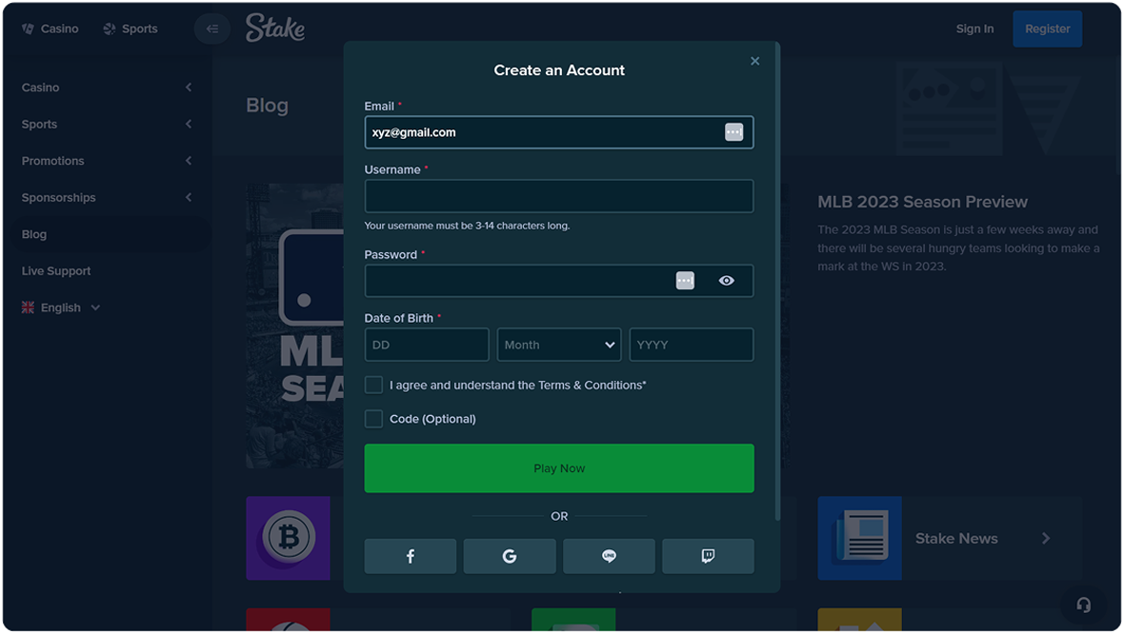Click the 'Create an Account' heading
The width and height of the screenshot is (1124, 634).
(x=559, y=70)
